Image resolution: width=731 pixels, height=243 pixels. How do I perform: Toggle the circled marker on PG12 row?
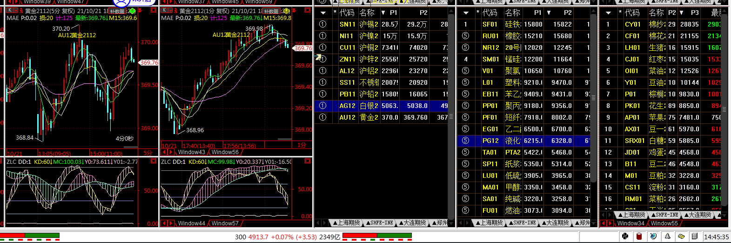465,141
